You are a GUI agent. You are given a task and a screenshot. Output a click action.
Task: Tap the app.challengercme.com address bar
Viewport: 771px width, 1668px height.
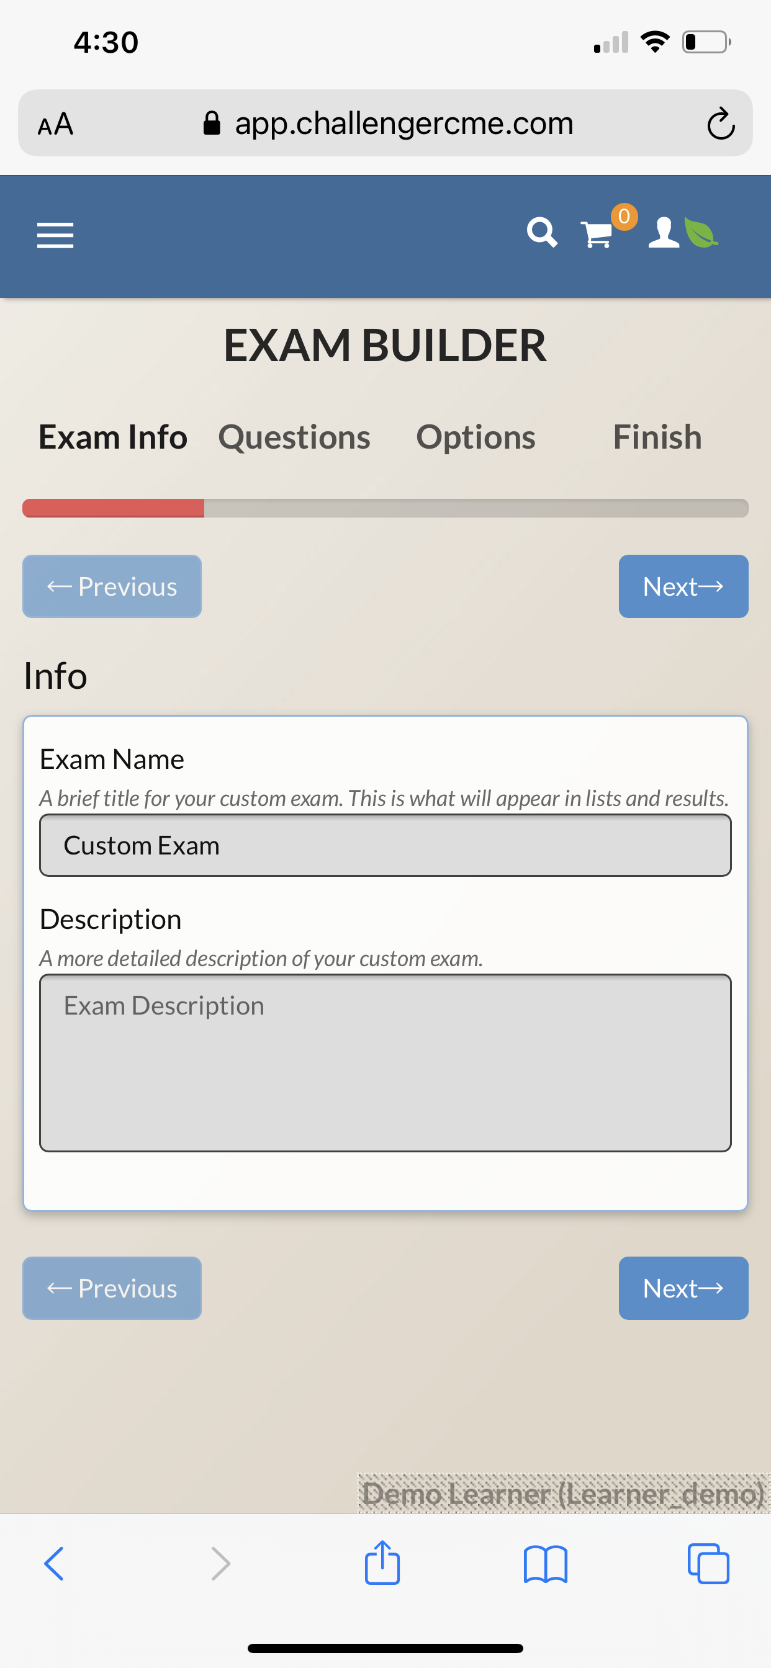pos(385,123)
